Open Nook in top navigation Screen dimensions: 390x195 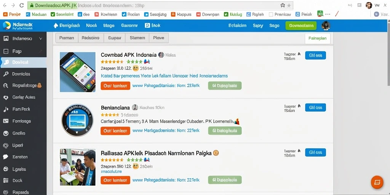pos(91,26)
